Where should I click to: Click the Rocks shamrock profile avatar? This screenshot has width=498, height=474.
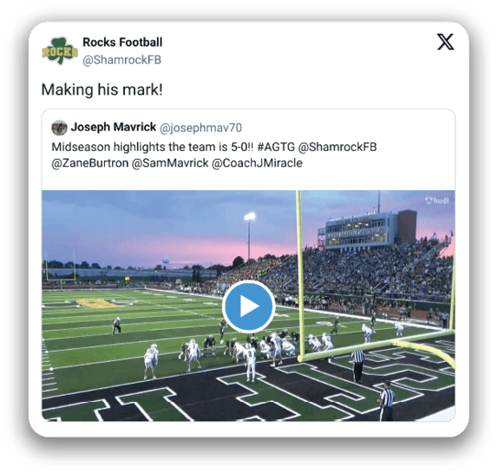point(60,51)
